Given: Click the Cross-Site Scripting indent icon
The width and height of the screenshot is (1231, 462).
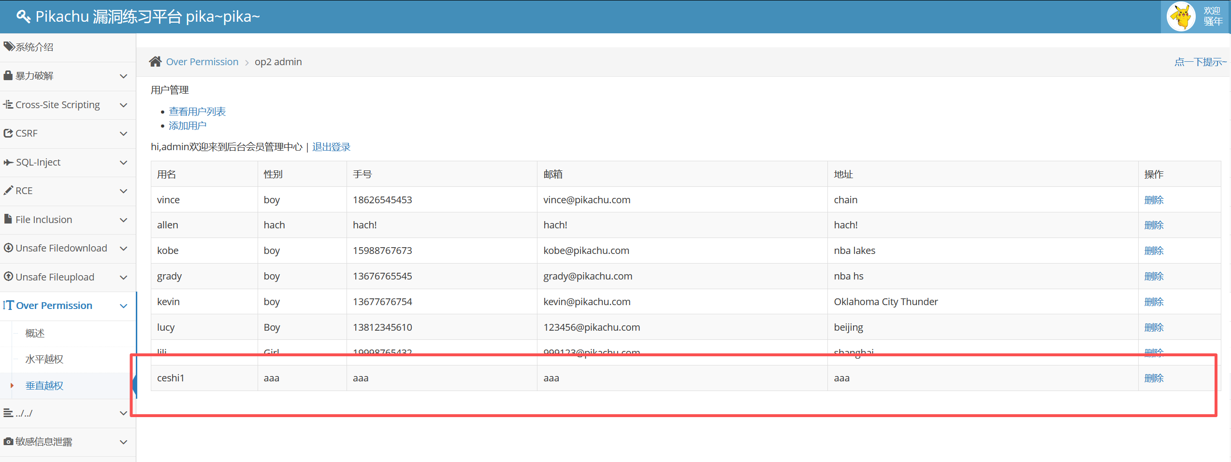Looking at the screenshot, I should pos(8,104).
